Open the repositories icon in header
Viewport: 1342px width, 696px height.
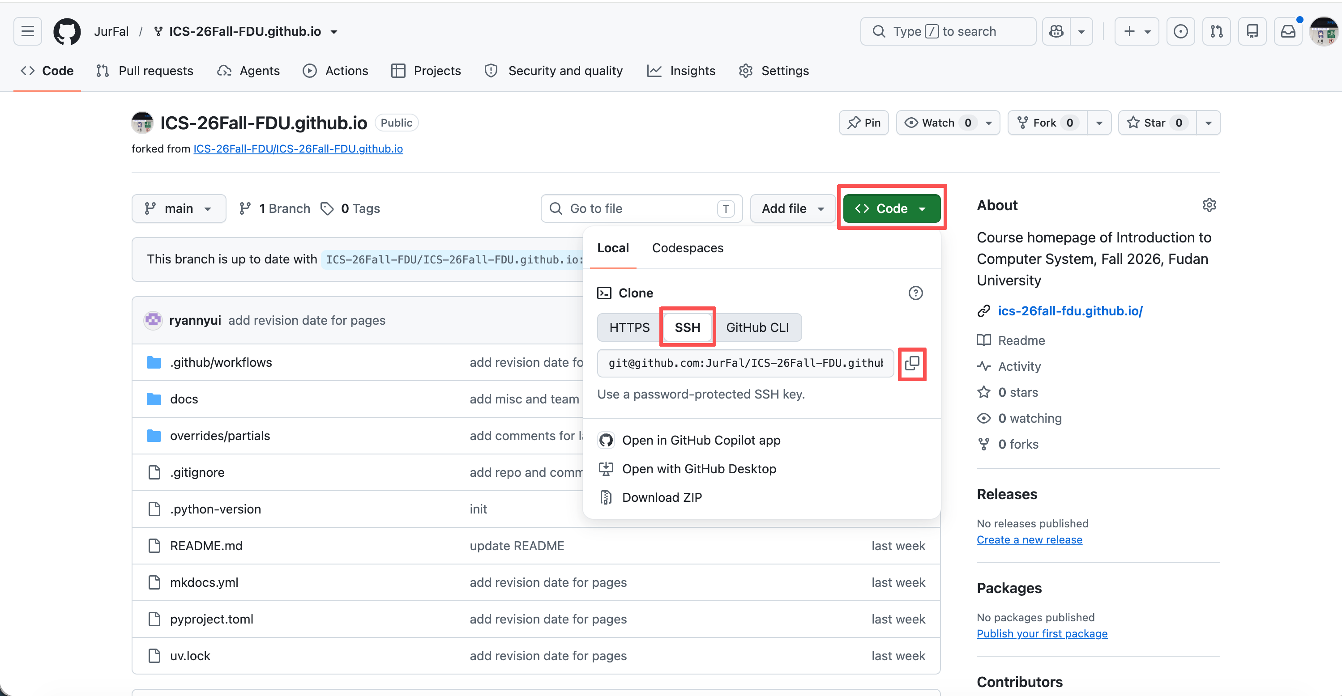1252,31
